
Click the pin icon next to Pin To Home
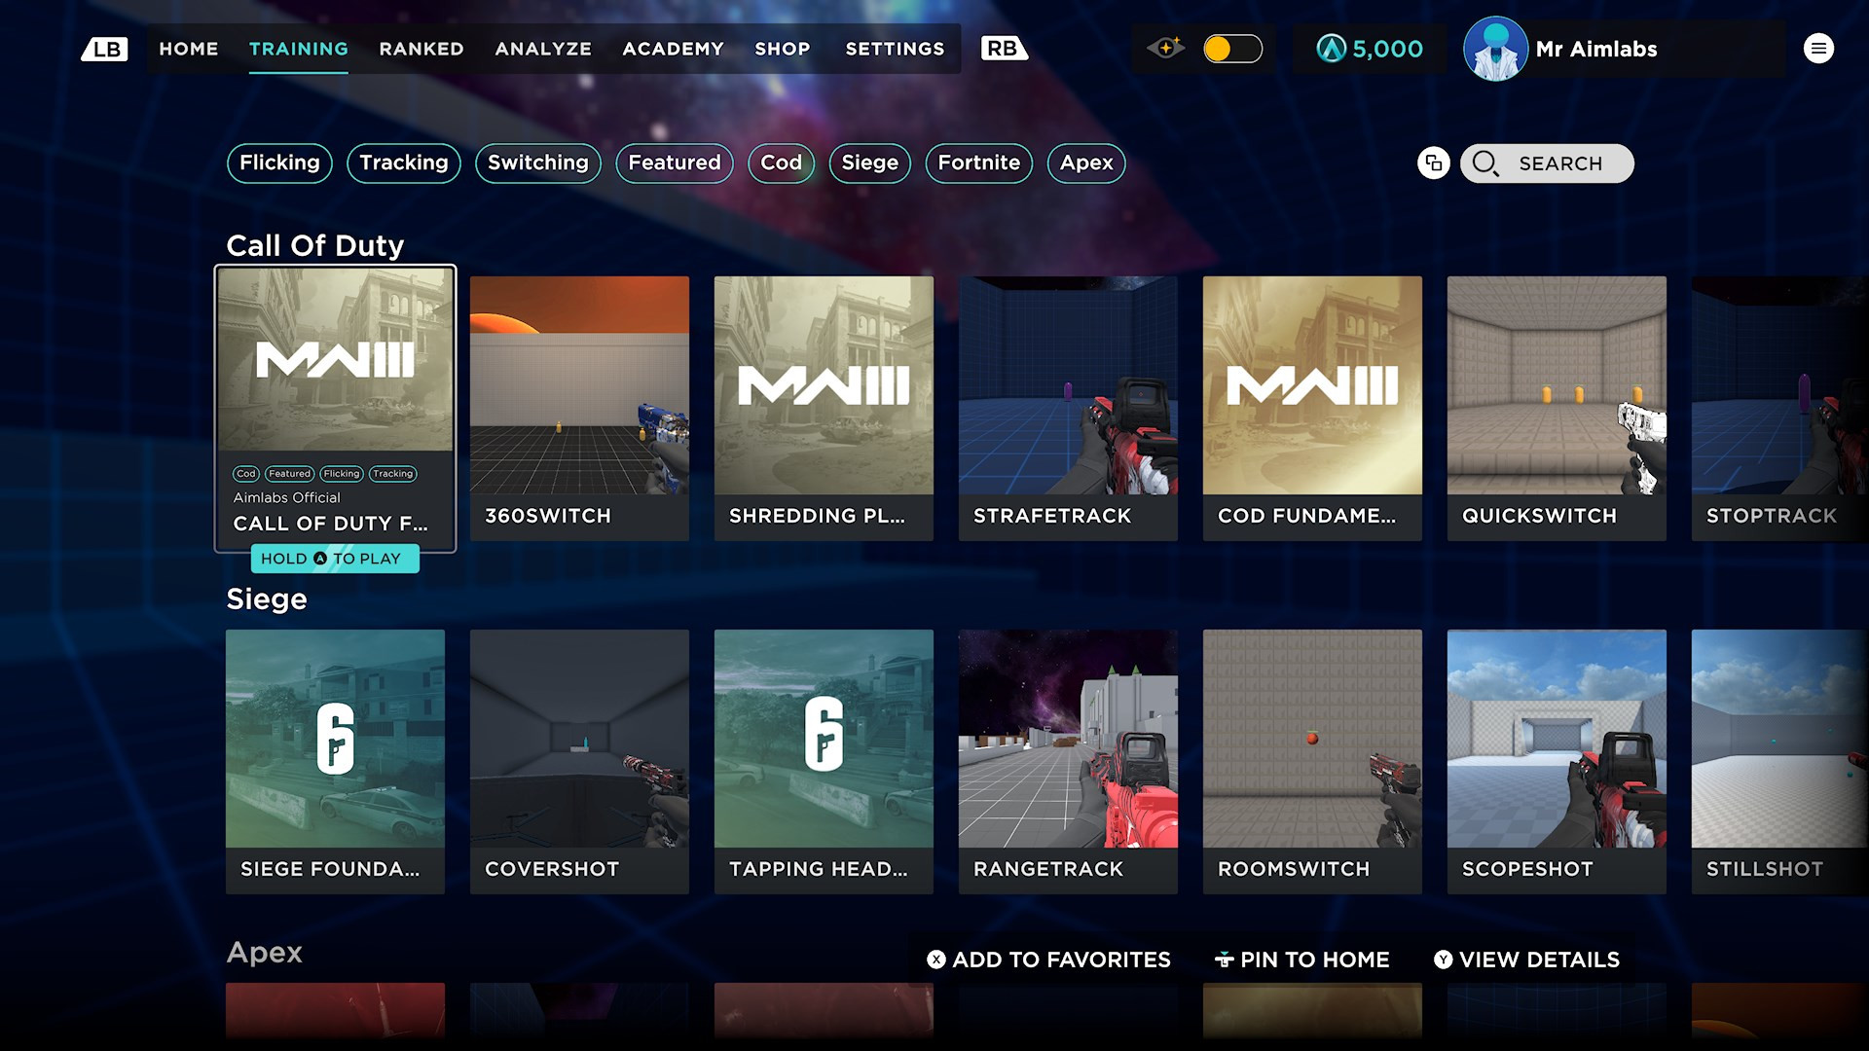[1223, 960]
